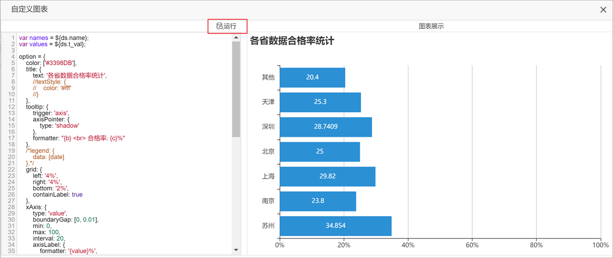Click the color '#3398DB' code line
613x258 pixels.
(x=52, y=63)
